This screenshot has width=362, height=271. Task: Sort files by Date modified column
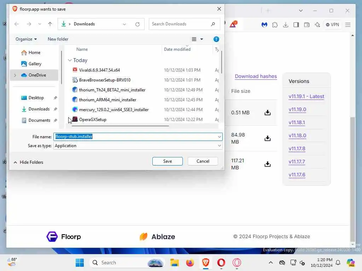click(x=177, y=49)
